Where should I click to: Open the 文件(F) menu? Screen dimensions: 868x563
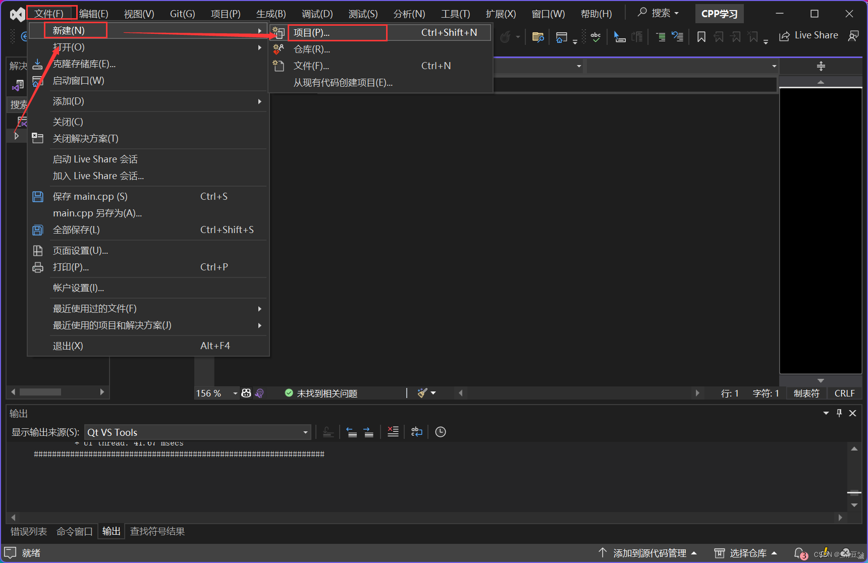pos(49,14)
